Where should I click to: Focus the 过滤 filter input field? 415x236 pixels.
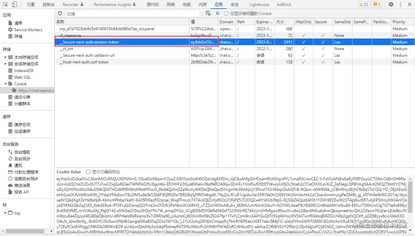click(132, 13)
